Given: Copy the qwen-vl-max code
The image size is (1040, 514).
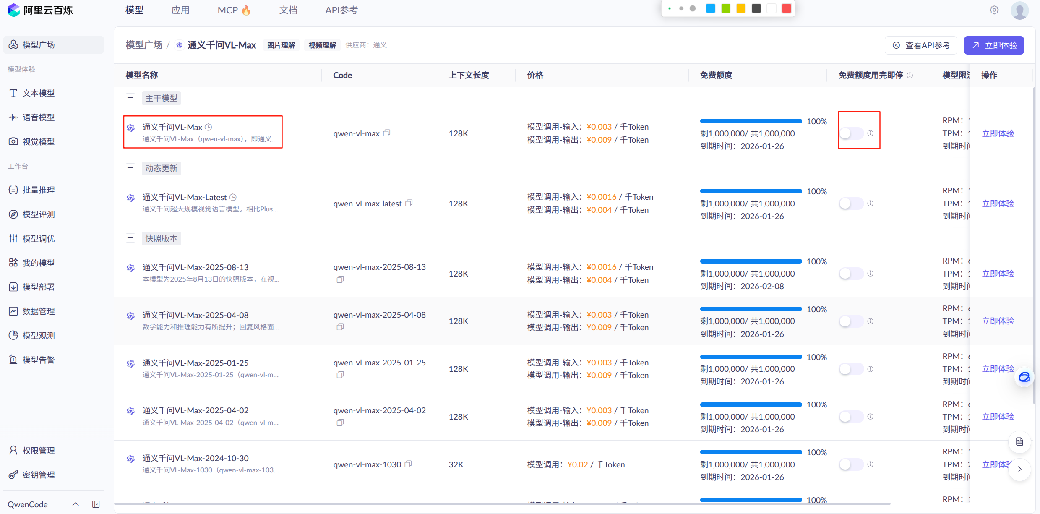Looking at the screenshot, I should [387, 133].
